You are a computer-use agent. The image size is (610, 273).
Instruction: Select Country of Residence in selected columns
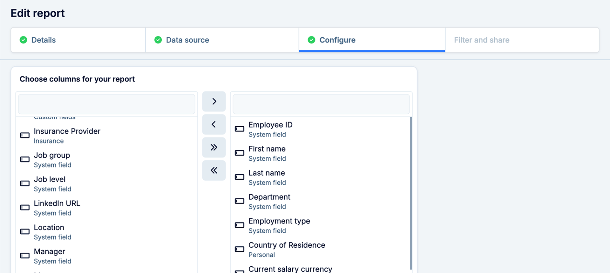click(287, 249)
